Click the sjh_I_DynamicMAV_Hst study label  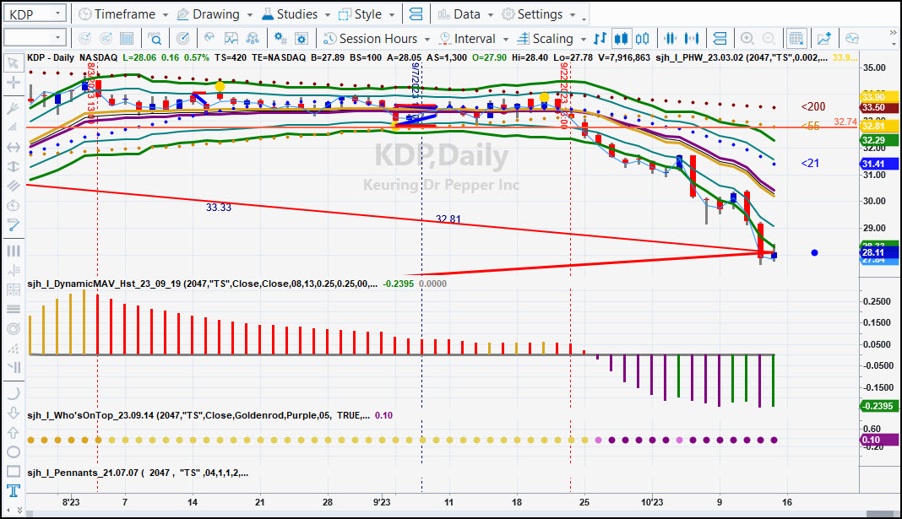(202, 284)
